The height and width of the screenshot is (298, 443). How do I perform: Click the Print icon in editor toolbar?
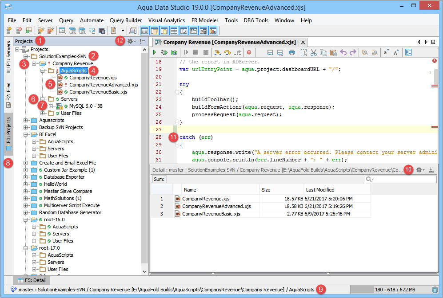pyautogui.click(x=292, y=52)
